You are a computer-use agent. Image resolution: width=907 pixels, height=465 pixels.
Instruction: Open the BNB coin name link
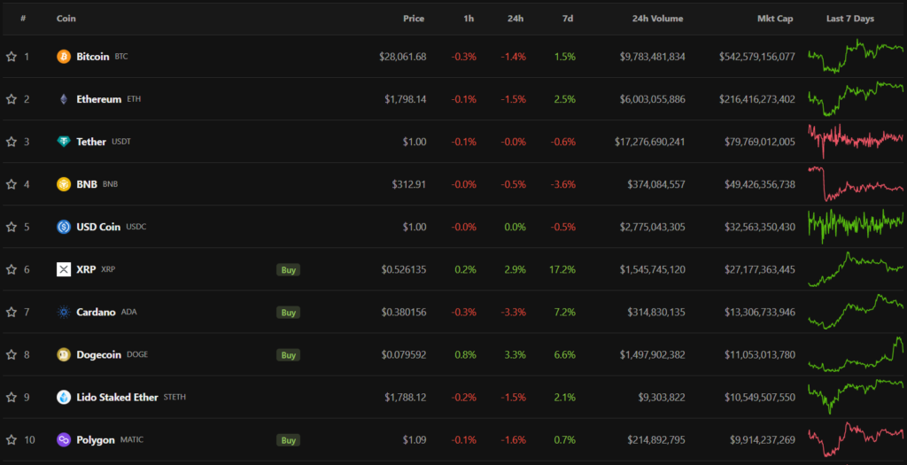coord(87,184)
